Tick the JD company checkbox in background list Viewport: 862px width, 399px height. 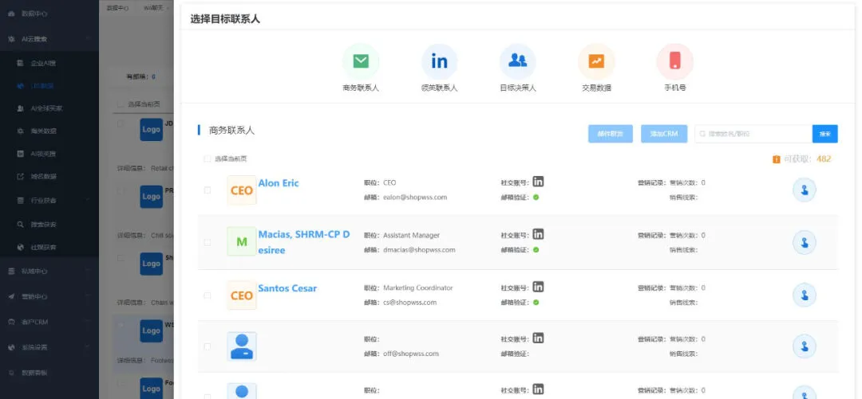coord(121,124)
